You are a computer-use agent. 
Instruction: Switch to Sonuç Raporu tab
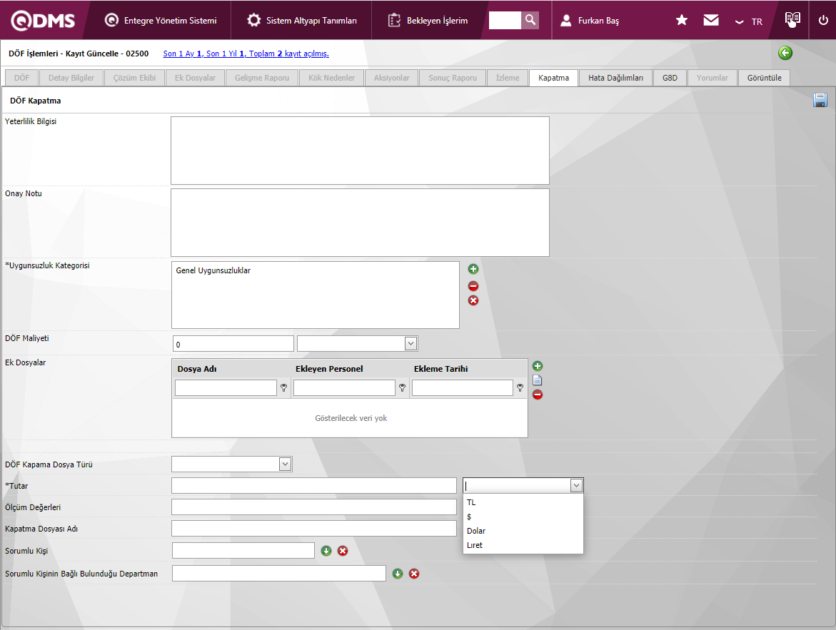click(x=453, y=78)
